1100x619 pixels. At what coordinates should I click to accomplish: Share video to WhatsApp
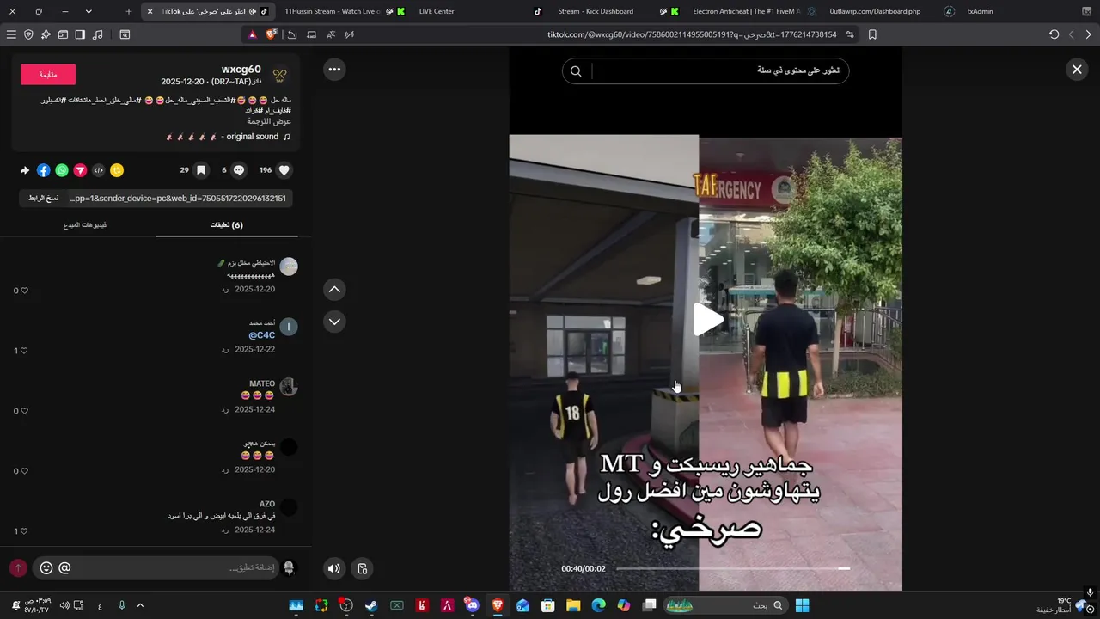[62, 170]
